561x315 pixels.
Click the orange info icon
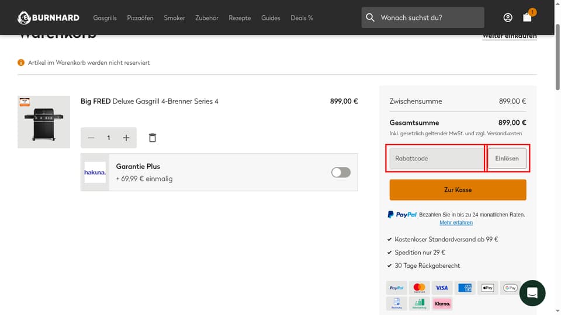(x=21, y=62)
